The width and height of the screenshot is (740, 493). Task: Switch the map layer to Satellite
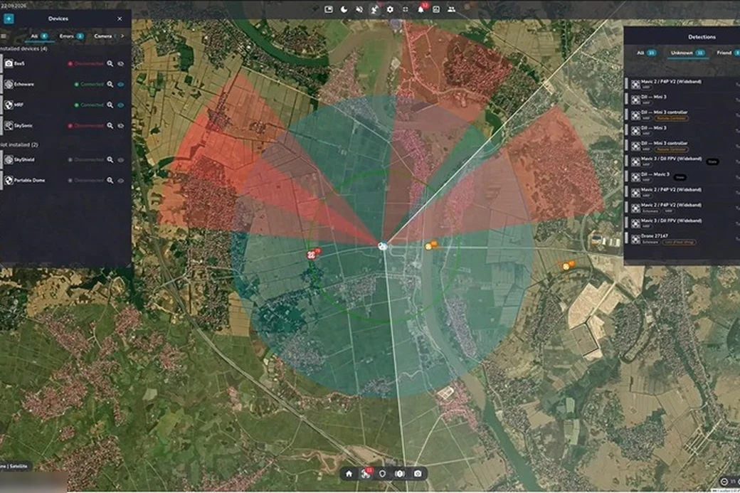(x=19, y=466)
